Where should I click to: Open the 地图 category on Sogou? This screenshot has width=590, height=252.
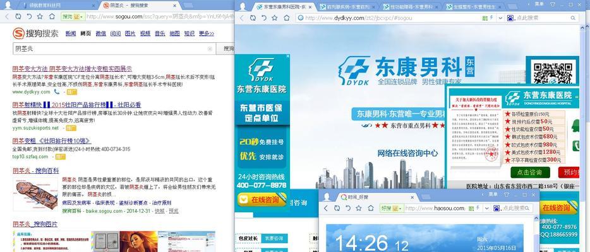[174, 33]
